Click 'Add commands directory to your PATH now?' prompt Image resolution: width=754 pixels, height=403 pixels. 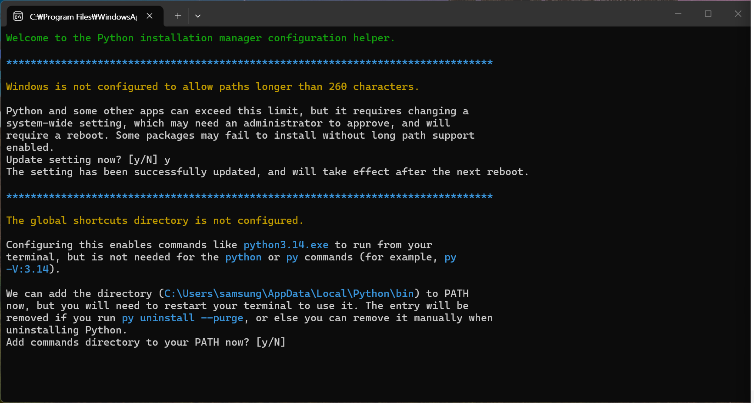[x=146, y=343]
